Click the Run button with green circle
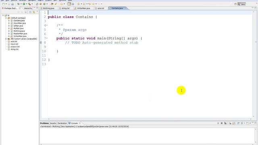258x145 pixels. point(24,4)
